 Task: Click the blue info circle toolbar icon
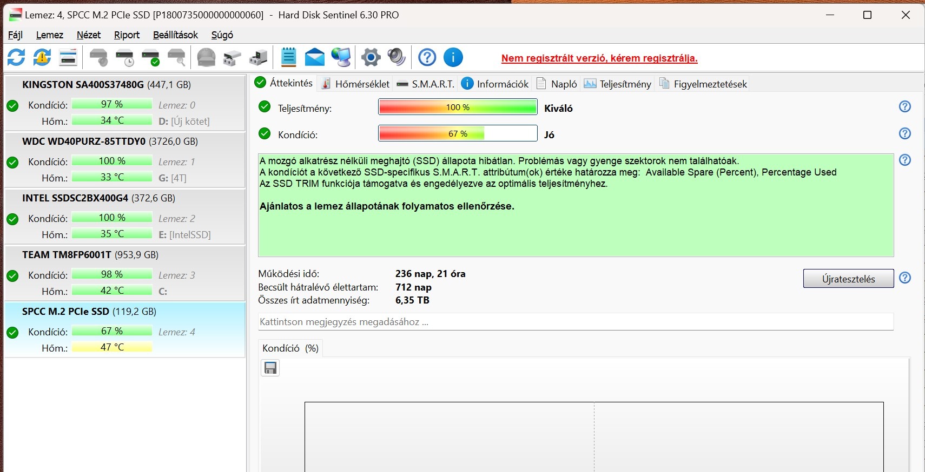click(x=453, y=57)
